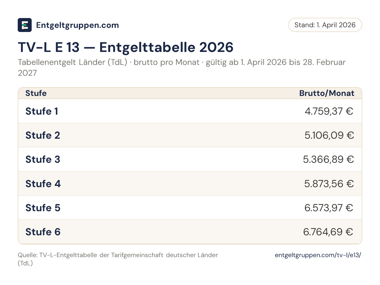This screenshot has height=285, width=380.
Task: Click the Brutto/Monat column header
Action: point(327,93)
